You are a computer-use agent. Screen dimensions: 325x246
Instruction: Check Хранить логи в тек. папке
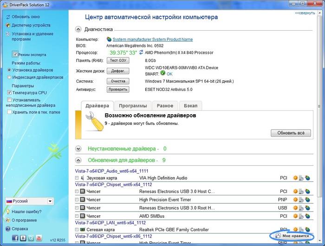point(9,112)
